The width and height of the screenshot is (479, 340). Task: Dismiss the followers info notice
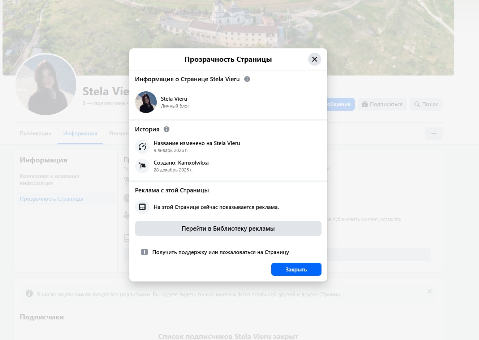429,291
